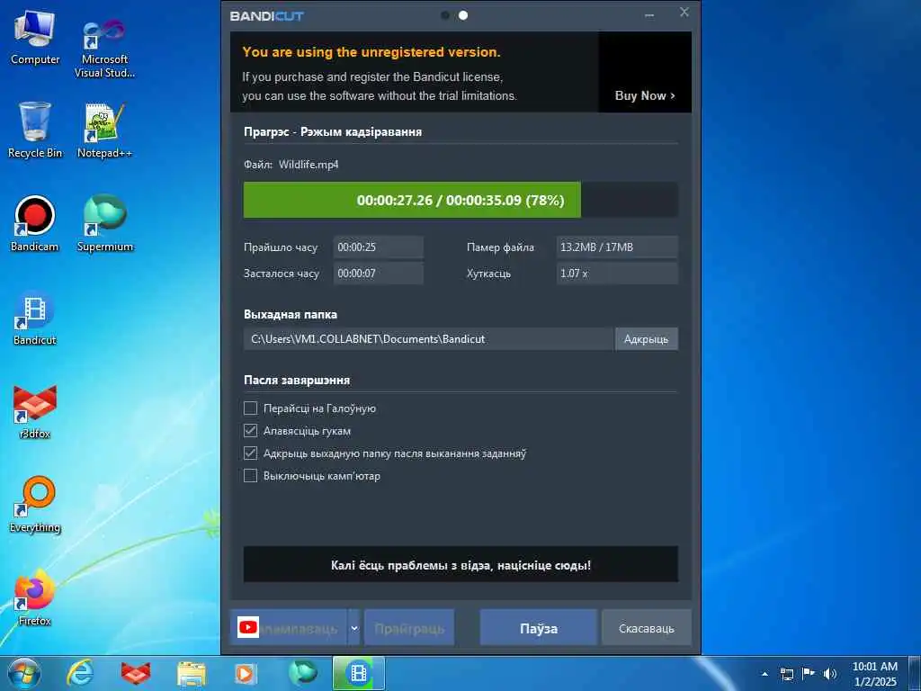Open the Action Center flag icon
The image size is (921, 691).
[809, 674]
